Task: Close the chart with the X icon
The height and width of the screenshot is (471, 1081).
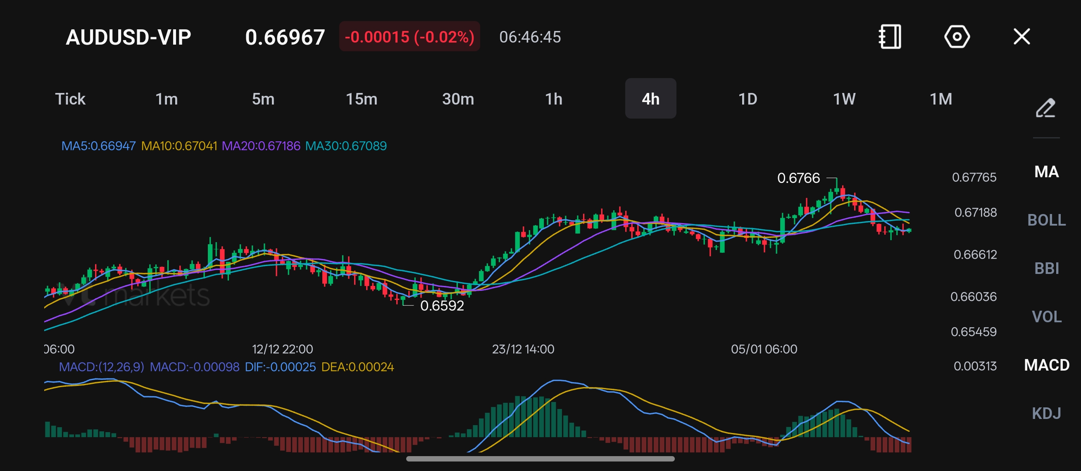Action: [x=1022, y=36]
